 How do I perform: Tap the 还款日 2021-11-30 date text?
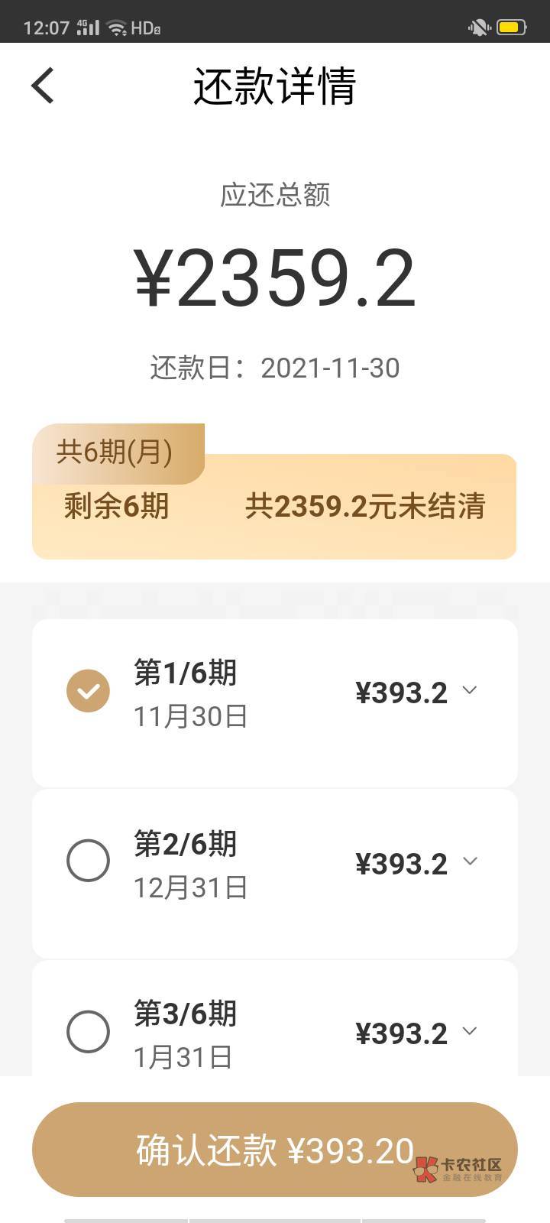tap(275, 368)
